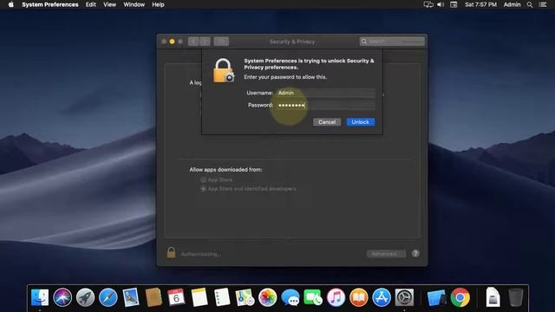Open the Admin user menu in menu bar
Image resolution: width=555 pixels, height=312 pixels.
[x=512, y=4]
